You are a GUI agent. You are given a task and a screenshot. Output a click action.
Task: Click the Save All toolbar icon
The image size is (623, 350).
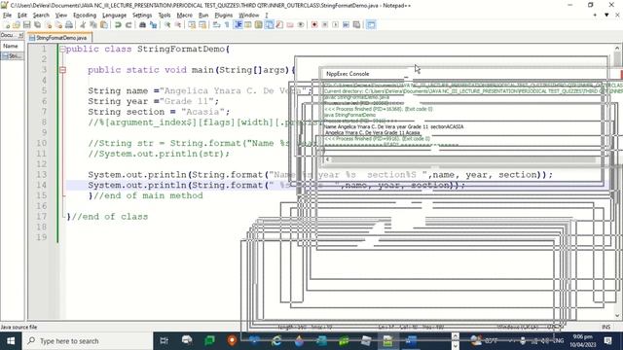pos(37,25)
